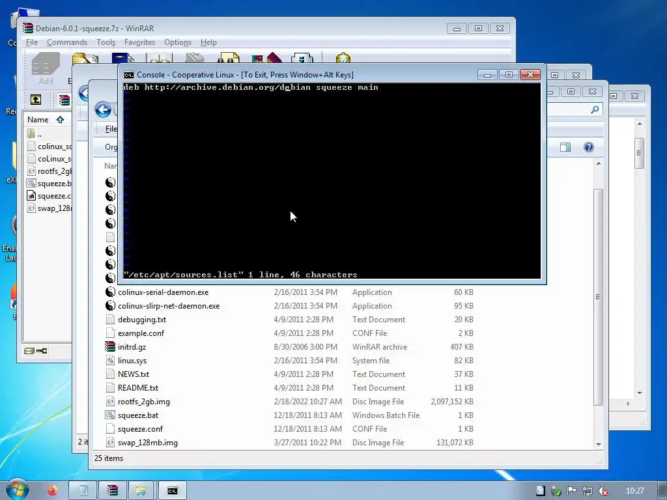Click the colinux-slirp-net-daemon.exe file icon
Viewport: 667px width, 500px height.
point(110,306)
